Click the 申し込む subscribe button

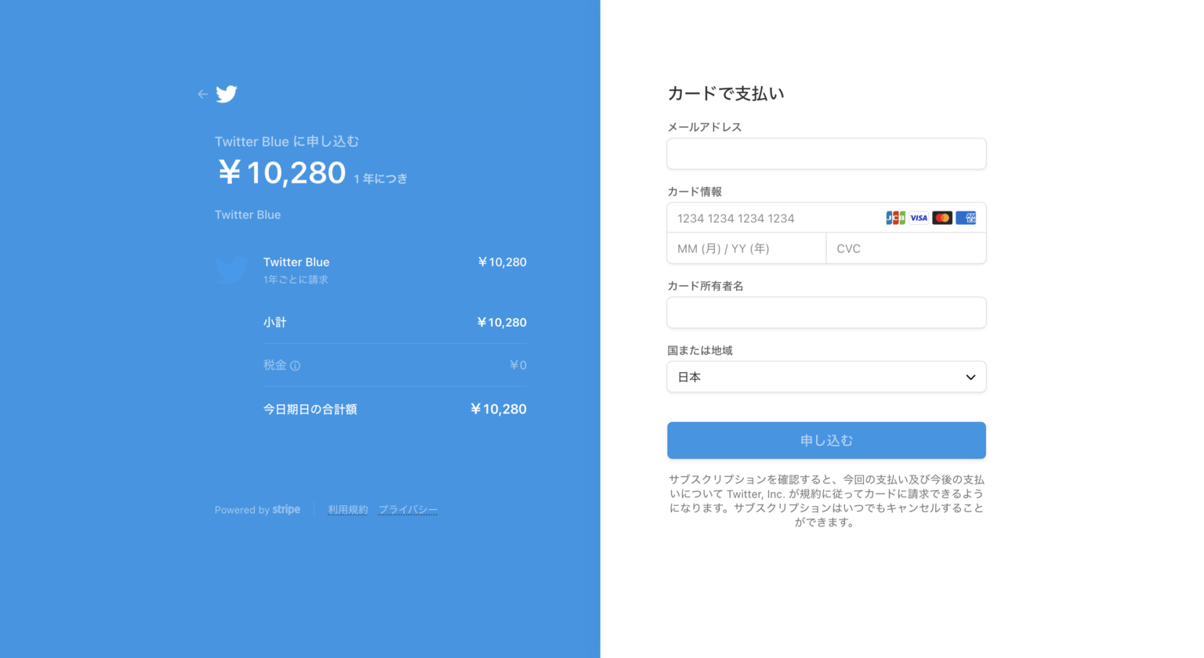click(x=826, y=440)
